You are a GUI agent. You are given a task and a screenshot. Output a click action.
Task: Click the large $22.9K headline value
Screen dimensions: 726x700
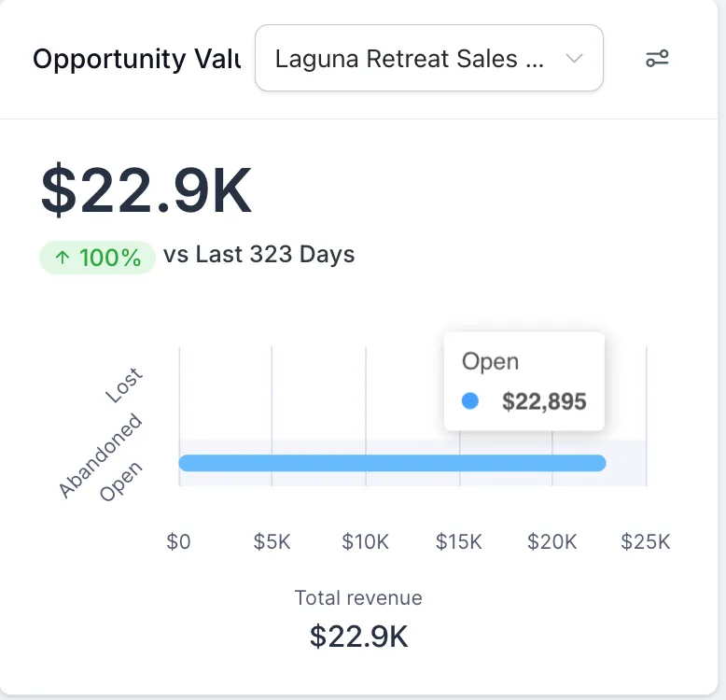(x=147, y=191)
